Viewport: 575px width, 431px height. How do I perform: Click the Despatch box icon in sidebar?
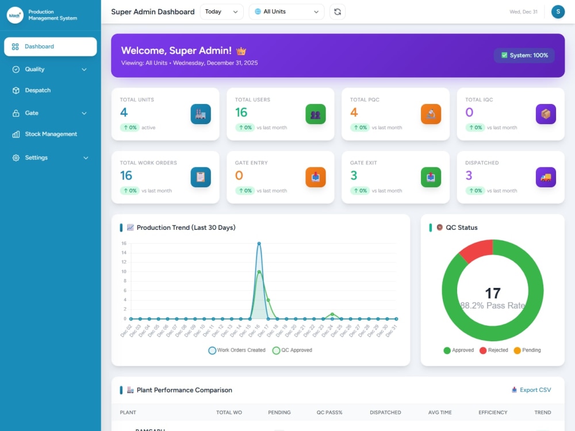[16, 90]
